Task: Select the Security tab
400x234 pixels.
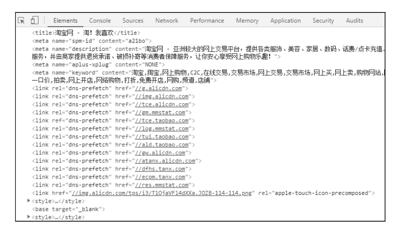Action: pos(323,21)
